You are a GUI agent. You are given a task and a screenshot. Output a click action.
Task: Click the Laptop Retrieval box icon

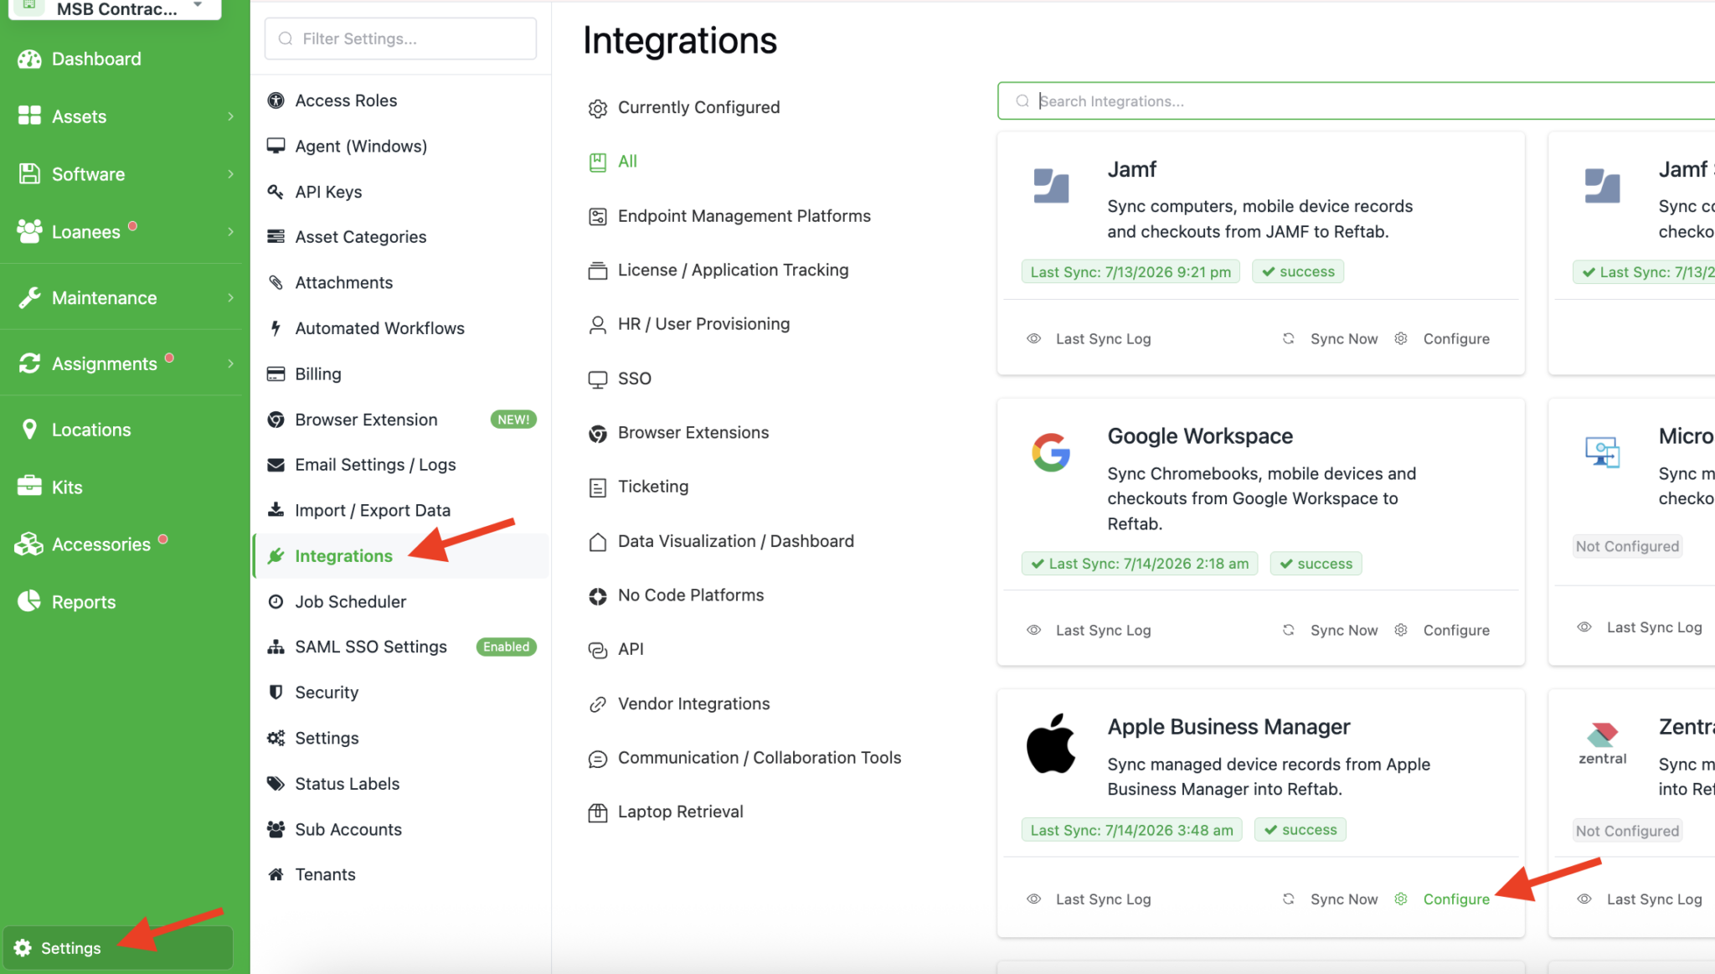tap(597, 812)
